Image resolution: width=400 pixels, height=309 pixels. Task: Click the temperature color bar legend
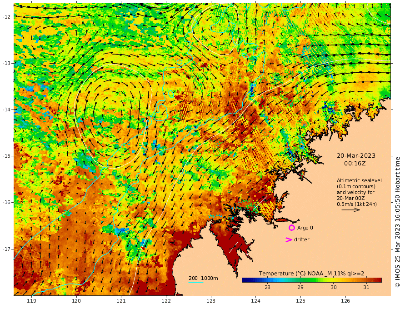pos(312,280)
